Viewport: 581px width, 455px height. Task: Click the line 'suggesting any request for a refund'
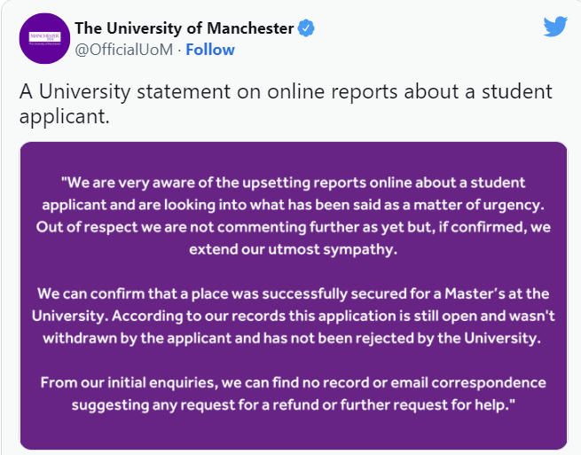click(293, 405)
